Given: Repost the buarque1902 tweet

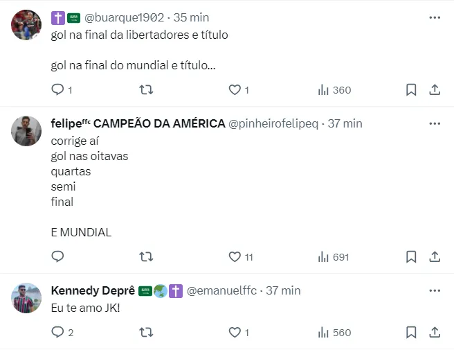Looking at the screenshot, I should [x=146, y=90].
